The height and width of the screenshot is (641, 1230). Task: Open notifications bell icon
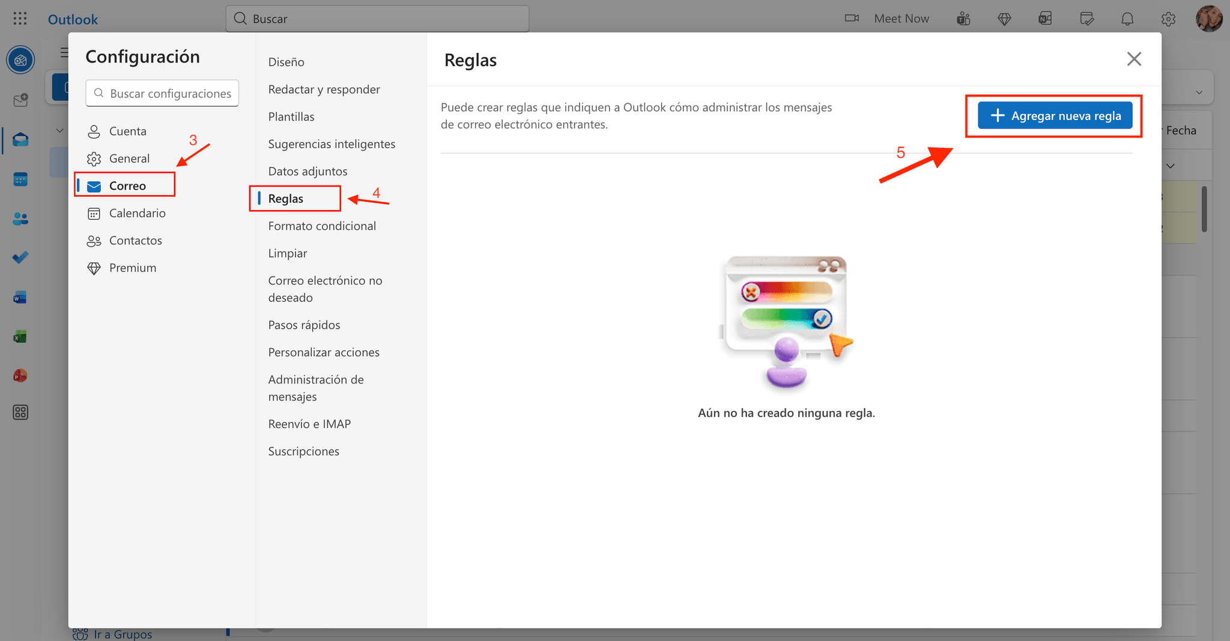click(x=1127, y=19)
